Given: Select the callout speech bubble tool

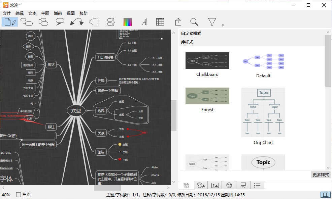Looking at the screenshot, I should pyautogui.click(x=60, y=22).
